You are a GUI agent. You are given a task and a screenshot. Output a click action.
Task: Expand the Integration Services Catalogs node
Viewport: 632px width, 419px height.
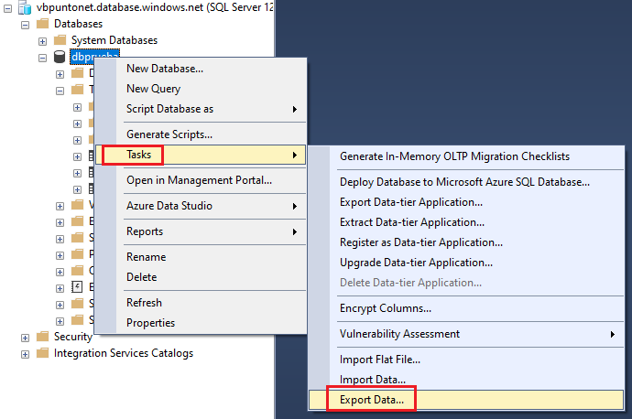[x=25, y=354]
